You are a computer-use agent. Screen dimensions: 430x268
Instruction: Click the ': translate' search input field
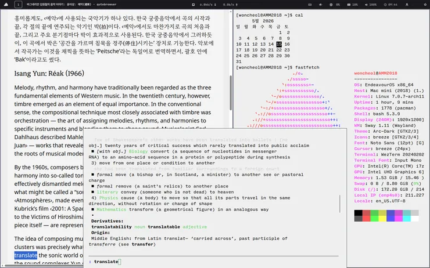pyautogui.click(x=214, y=262)
